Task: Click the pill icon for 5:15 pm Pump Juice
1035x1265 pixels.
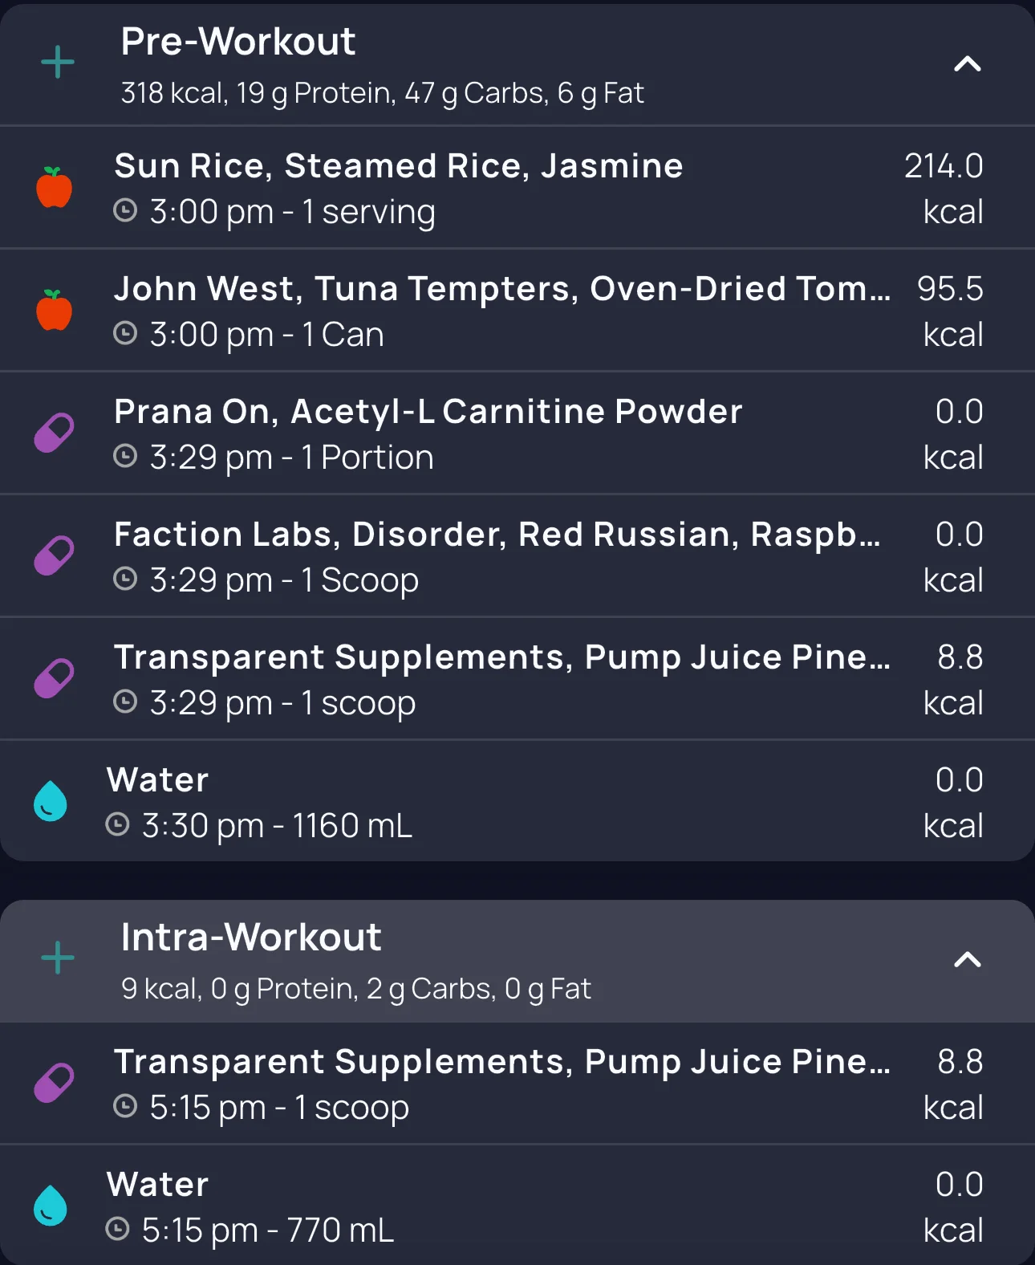Action: (54, 1084)
